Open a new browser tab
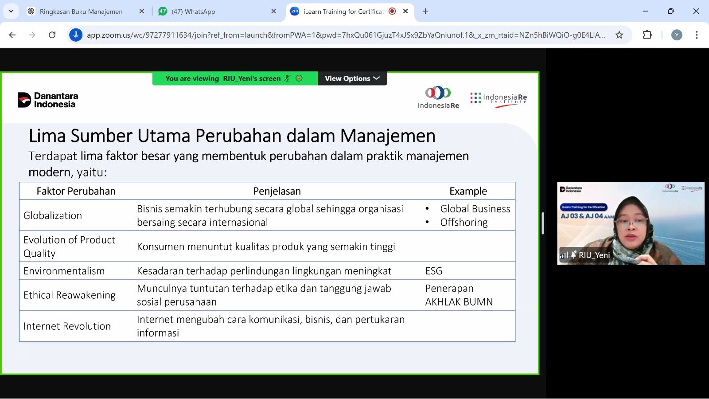Image resolution: width=709 pixels, height=399 pixels. coord(425,12)
